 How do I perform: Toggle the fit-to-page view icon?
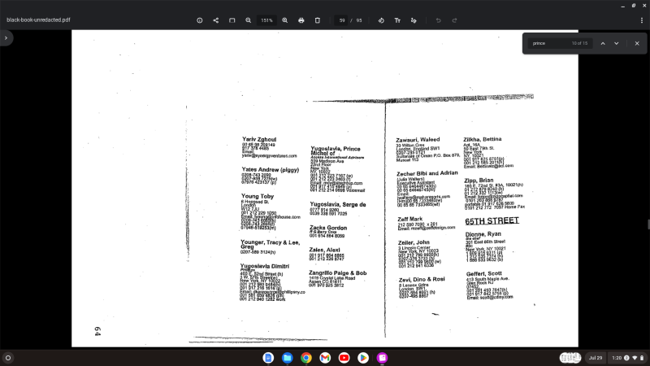(232, 20)
